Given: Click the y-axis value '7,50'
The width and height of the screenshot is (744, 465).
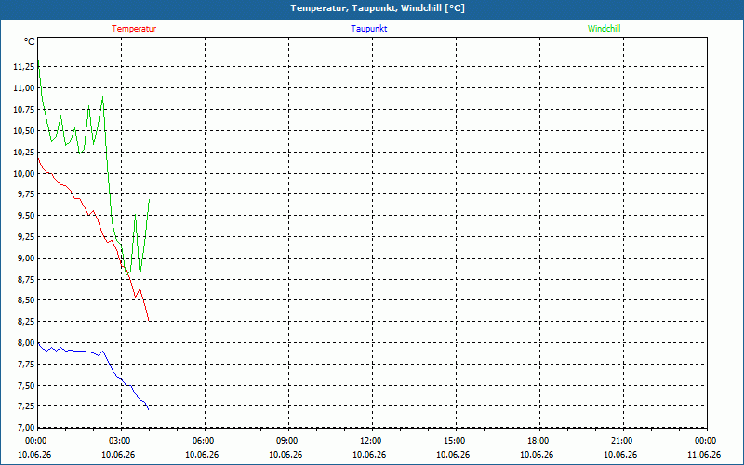Looking at the screenshot, I should [x=26, y=386].
